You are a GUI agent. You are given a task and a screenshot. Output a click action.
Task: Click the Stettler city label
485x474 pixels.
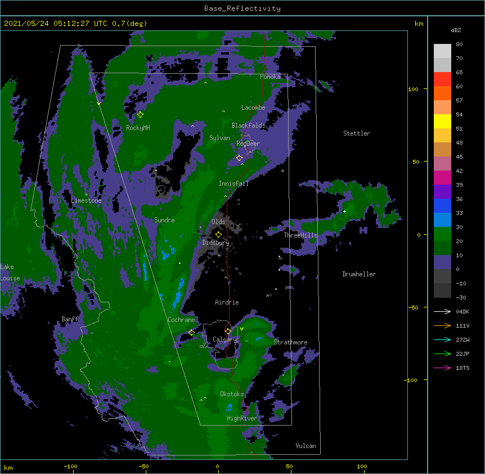[357, 133]
